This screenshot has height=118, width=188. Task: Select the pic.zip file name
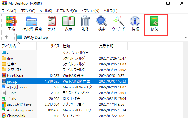(12, 81)
